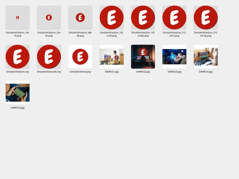Select the EmulatrixFavIcon_512x512b.png thumbnail image
Image resolution: width=239 pixels, height=179 pixels.
point(206,18)
